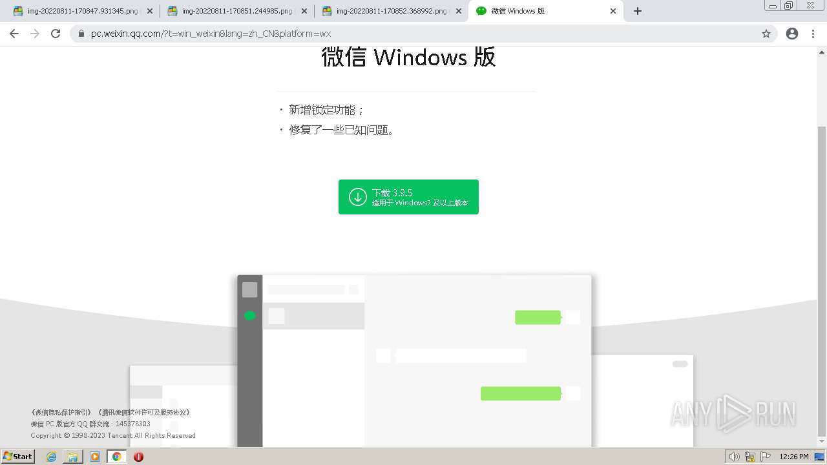Screen dimensions: 827x465
Task: Open red stop-sign taskbar app
Action: click(138, 457)
